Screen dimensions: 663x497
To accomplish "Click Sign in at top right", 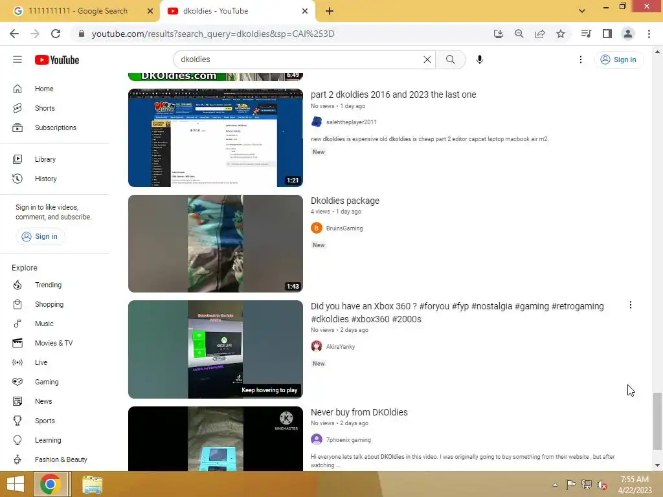I will tap(618, 60).
